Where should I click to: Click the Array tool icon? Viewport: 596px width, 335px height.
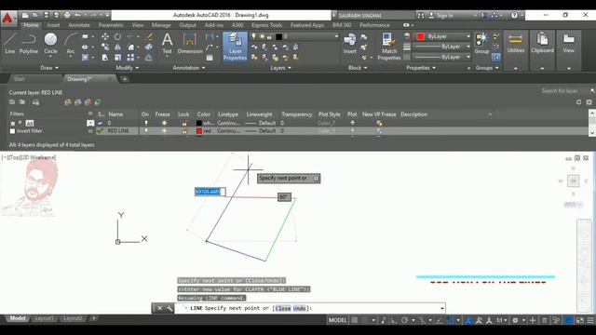pyautogui.click(x=130, y=58)
